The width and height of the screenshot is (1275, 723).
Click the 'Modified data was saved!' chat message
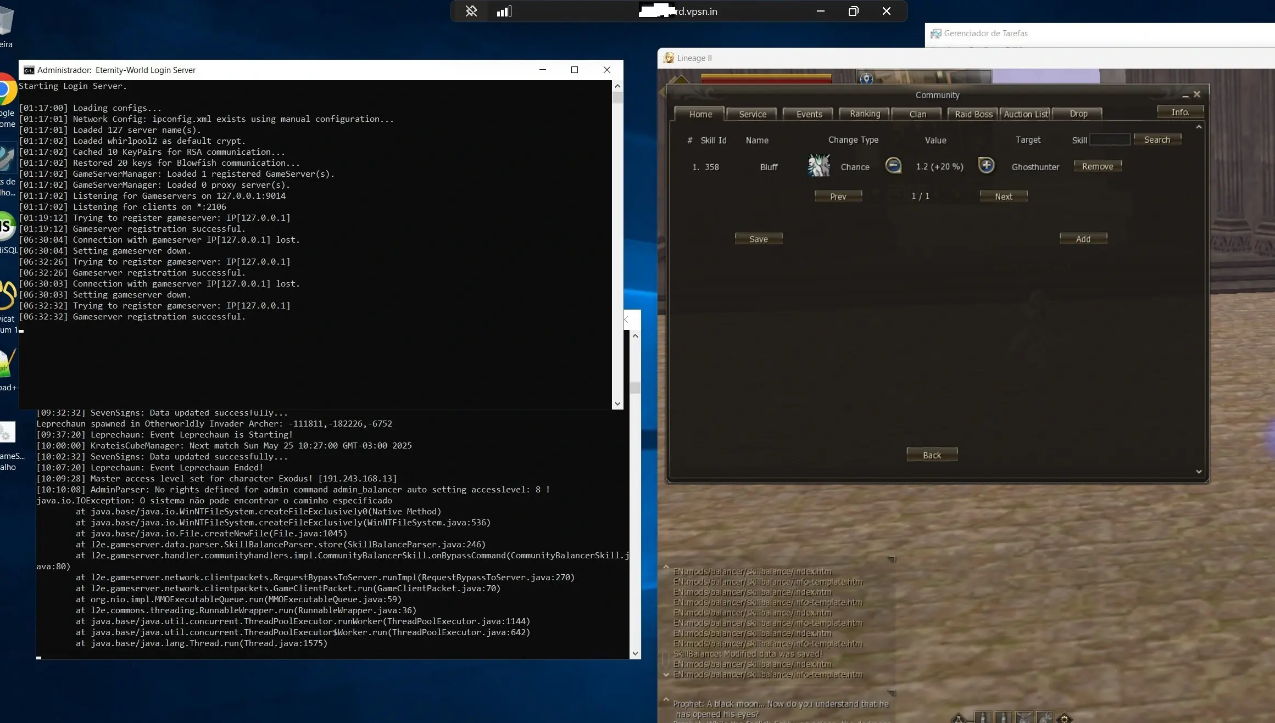click(x=748, y=654)
